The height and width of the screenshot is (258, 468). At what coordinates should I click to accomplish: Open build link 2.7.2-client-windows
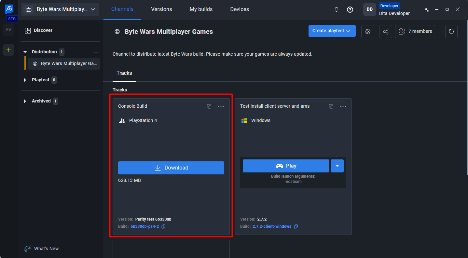point(272,226)
